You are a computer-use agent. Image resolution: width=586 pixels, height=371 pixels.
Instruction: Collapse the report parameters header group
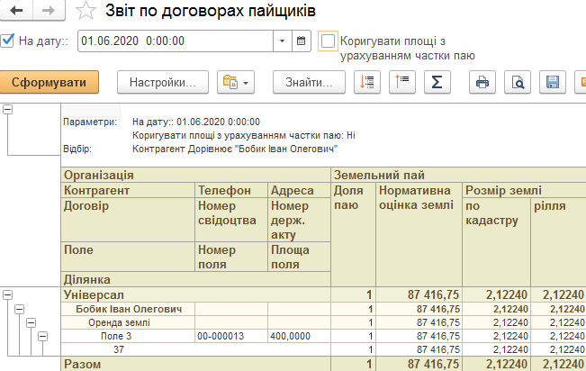pos(7,109)
